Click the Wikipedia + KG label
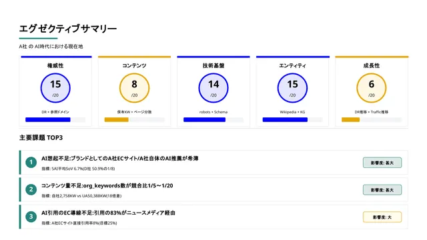The height and width of the screenshot is (240, 427). [x=292, y=112]
